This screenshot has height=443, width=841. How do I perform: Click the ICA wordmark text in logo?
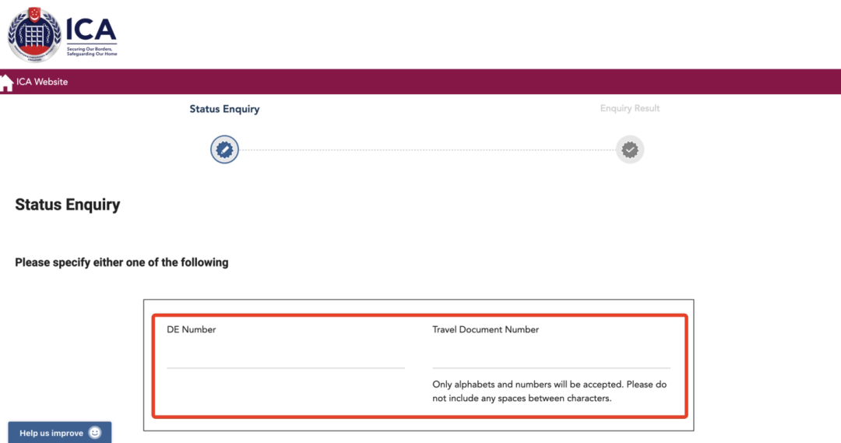click(91, 29)
